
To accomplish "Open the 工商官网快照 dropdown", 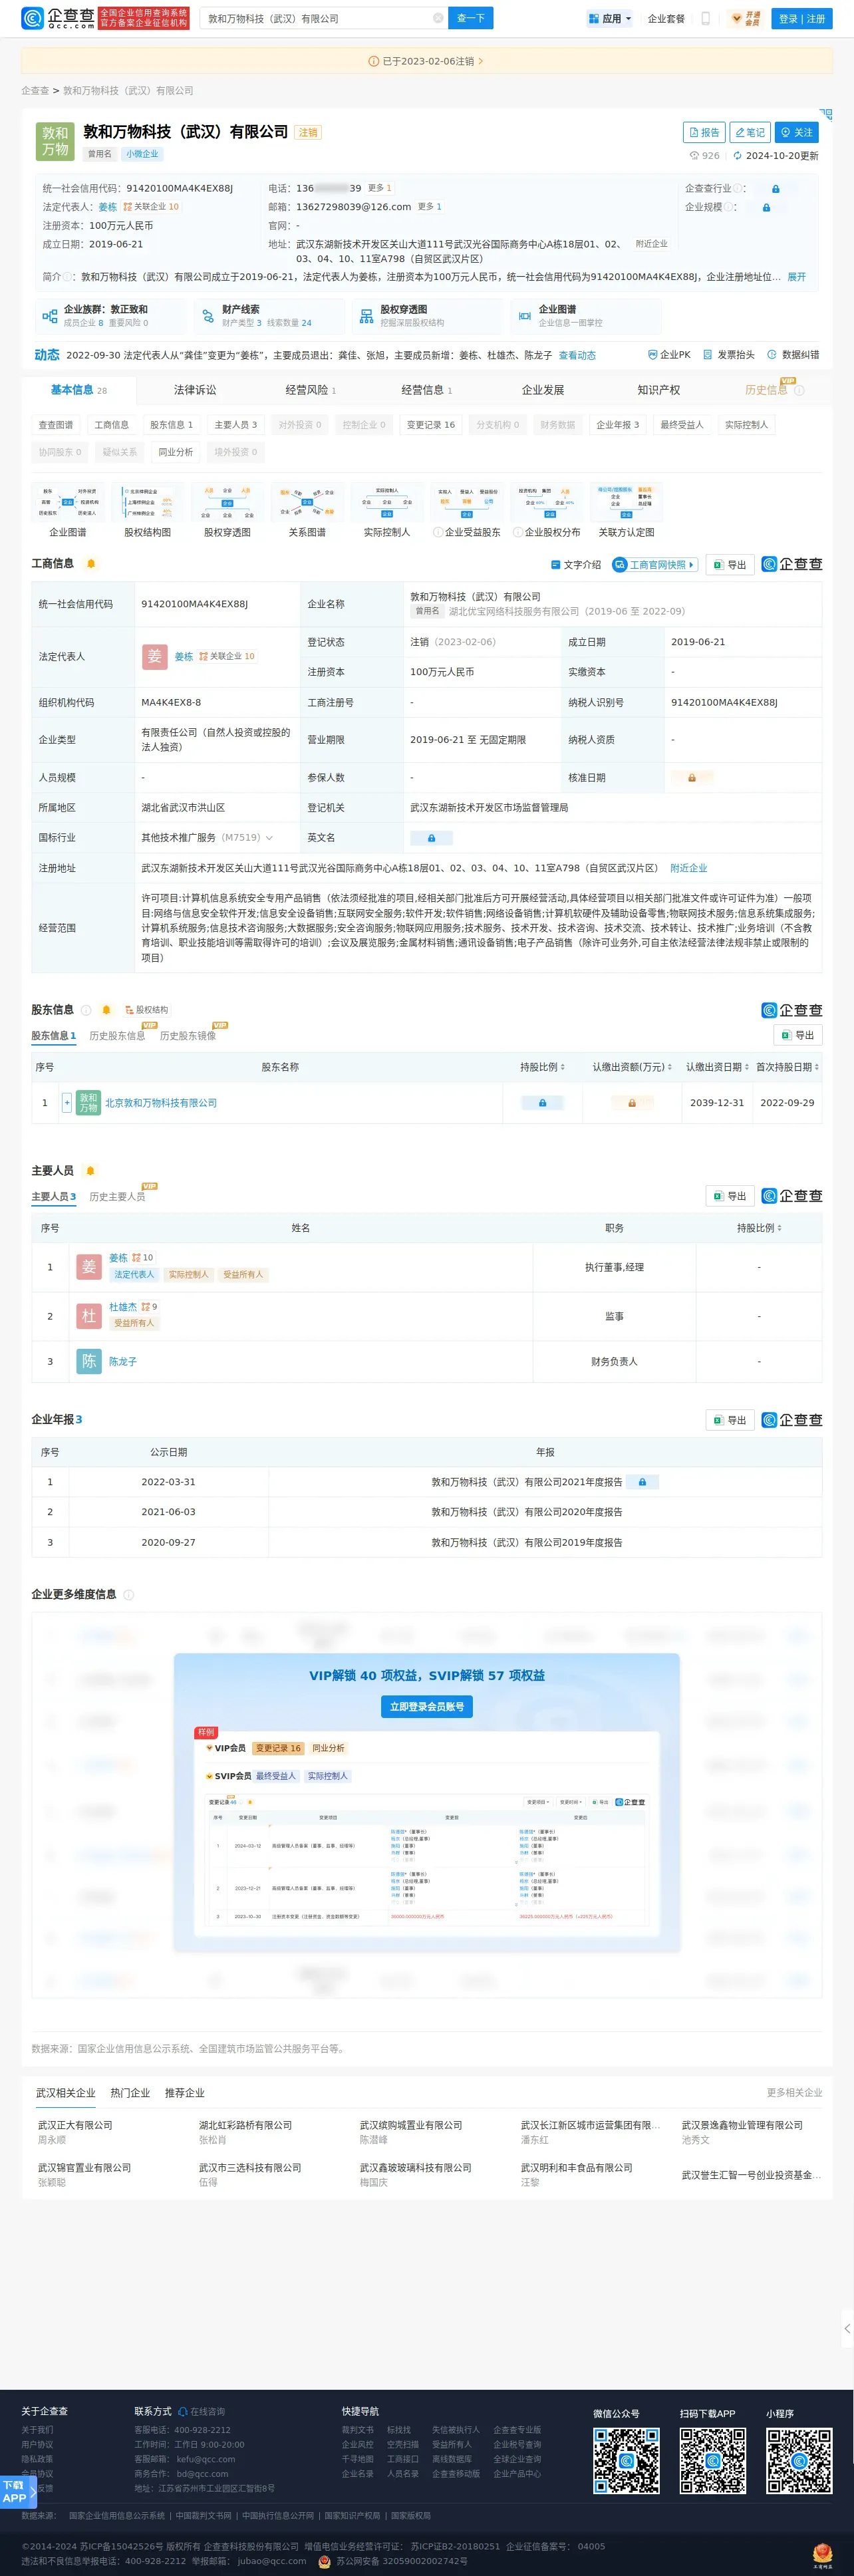I will tap(654, 565).
